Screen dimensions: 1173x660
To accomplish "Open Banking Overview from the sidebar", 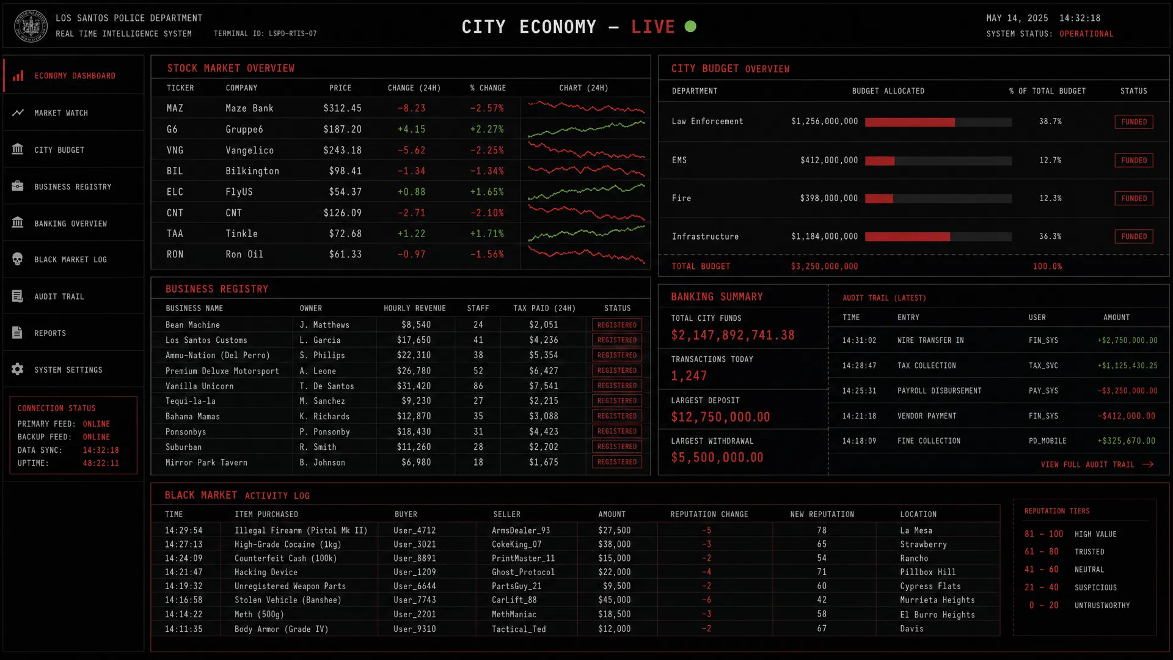I will pyautogui.click(x=73, y=223).
